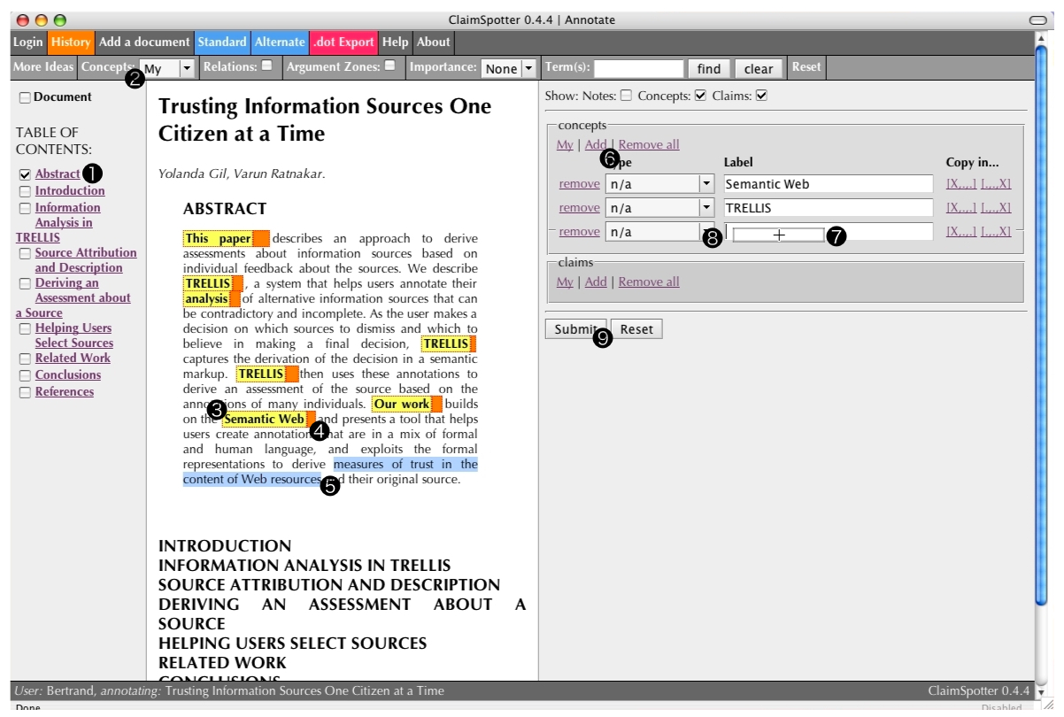Click the More Ideas button
This screenshot has height=717, width=1064.
point(43,66)
